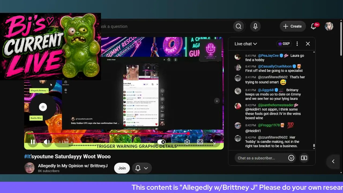Open the Create menu
The height and width of the screenshot is (193, 343).
click(x=293, y=26)
